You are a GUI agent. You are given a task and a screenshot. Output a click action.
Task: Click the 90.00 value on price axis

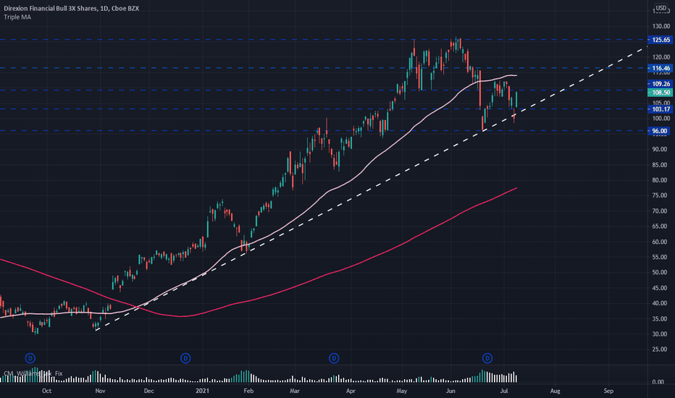[x=661, y=149]
